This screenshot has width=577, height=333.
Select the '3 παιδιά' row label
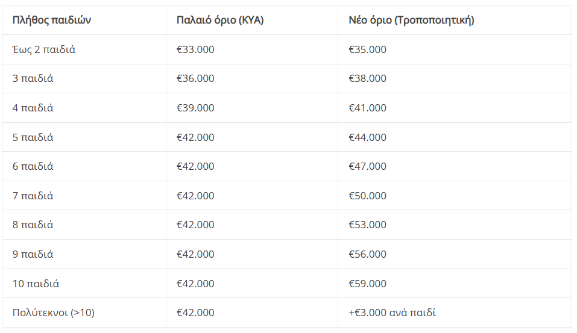(x=33, y=78)
